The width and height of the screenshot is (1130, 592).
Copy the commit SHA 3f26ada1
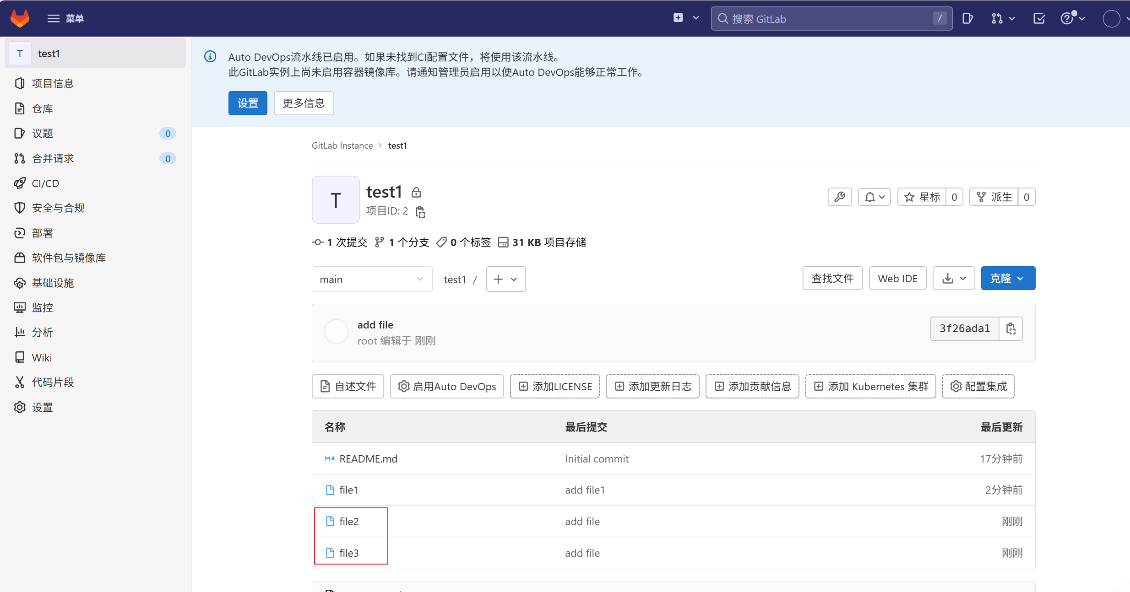point(1010,328)
